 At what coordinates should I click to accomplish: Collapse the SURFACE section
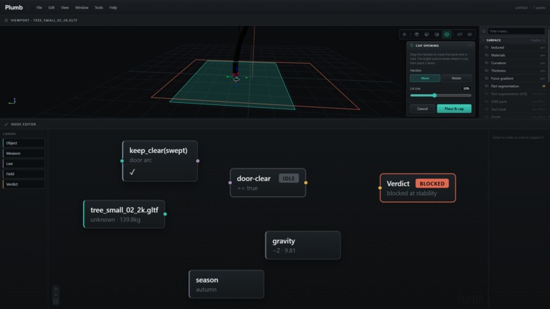(x=483, y=40)
